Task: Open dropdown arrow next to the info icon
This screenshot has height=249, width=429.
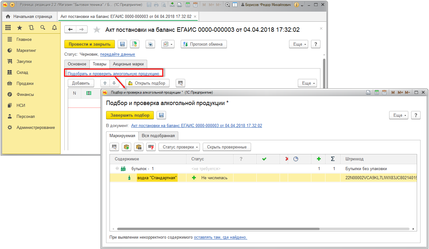Action: click(302, 6)
